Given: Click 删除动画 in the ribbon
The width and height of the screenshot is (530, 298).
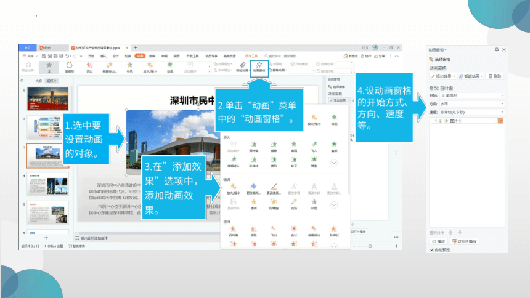Looking at the screenshot, I should [x=279, y=70].
